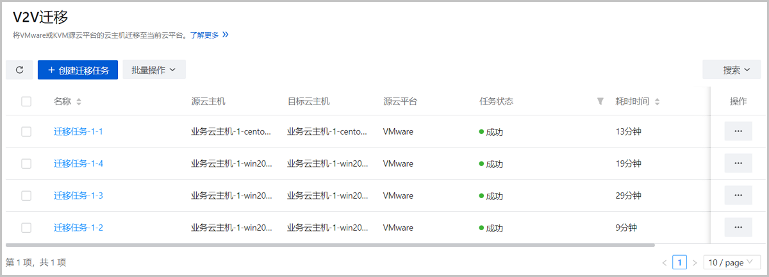
Task: Sort by 名称 column sort arrows
Action: coord(79,102)
